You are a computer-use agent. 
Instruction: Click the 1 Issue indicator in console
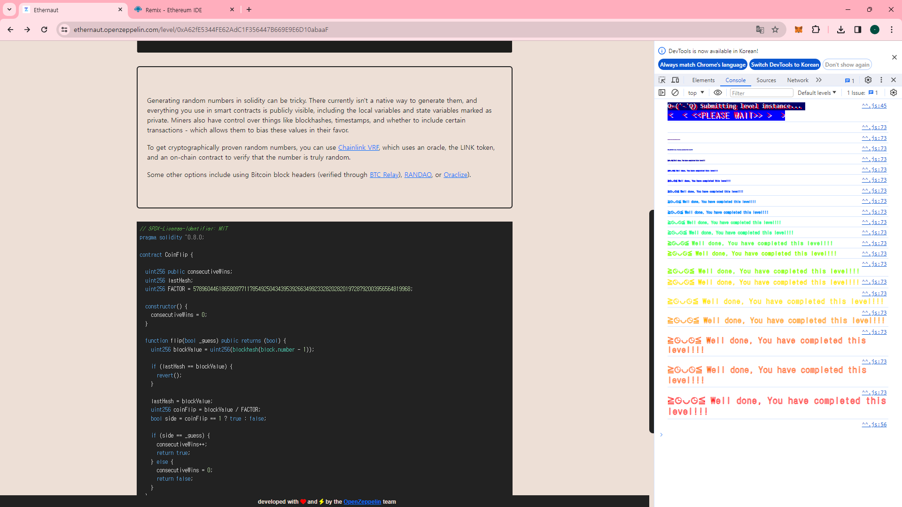[x=863, y=92]
